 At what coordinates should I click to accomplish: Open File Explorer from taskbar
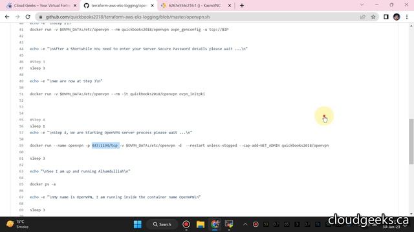tap(201, 224)
